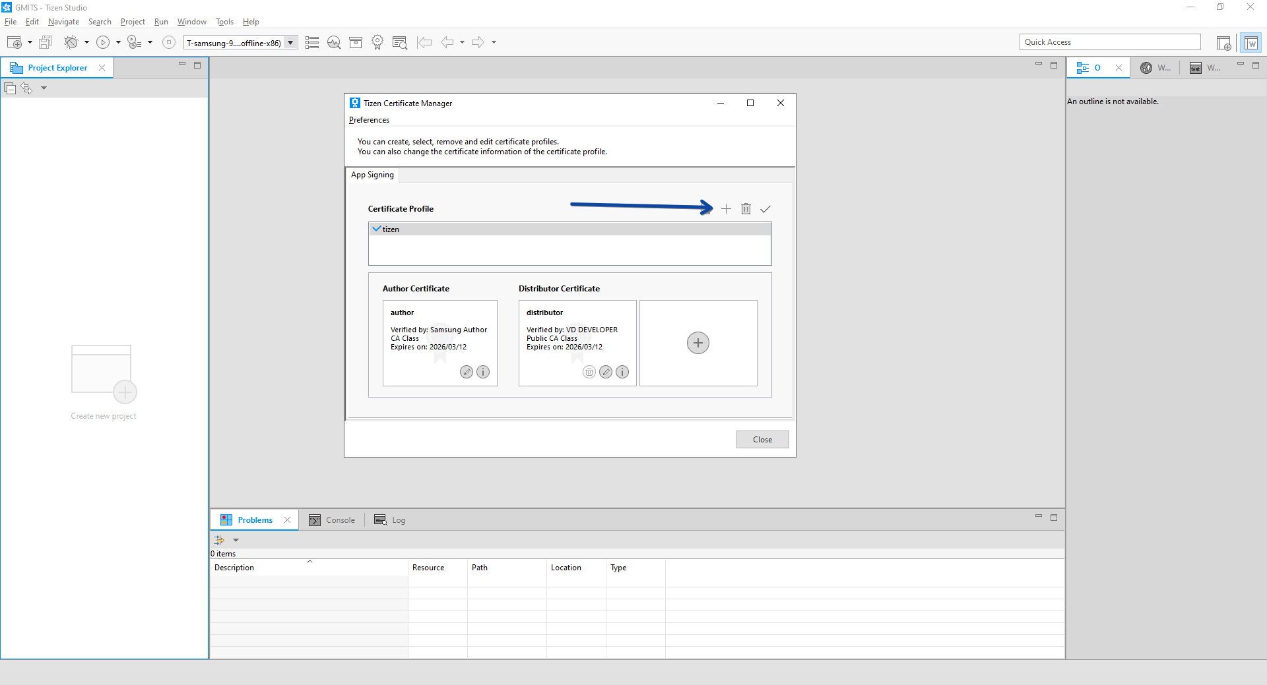This screenshot has height=685, width=1267.
Task: Click the Last Edit Location arrow icon
Action: [424, 43]
